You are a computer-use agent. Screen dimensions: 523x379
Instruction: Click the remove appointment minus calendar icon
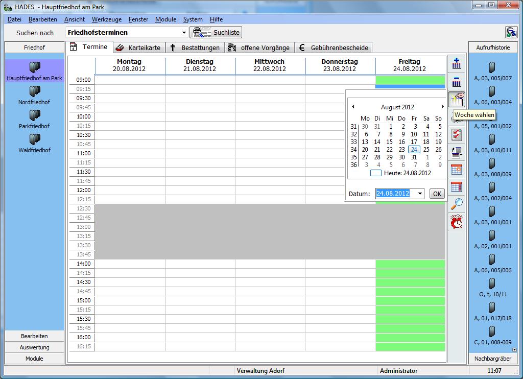tap(457, 81)
